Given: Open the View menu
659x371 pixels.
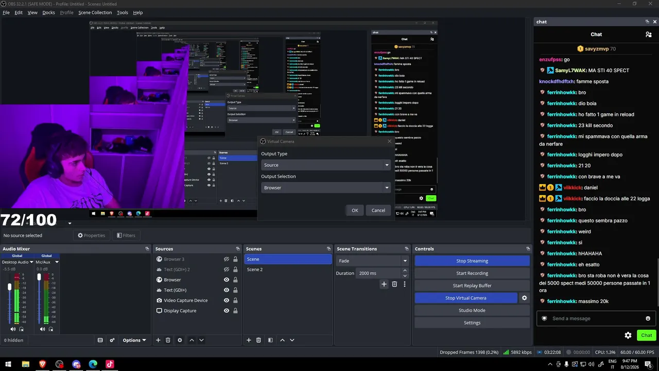Looking at the screenshot, I should tap(32, 12).
